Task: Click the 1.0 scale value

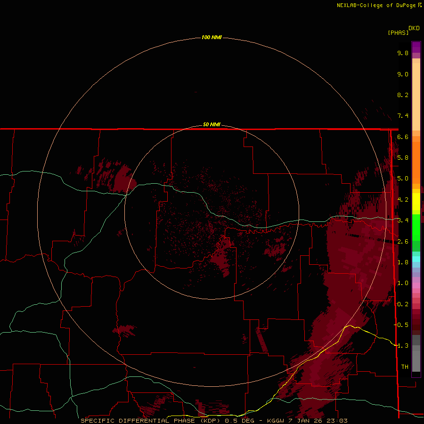Action: coord(403,283)
